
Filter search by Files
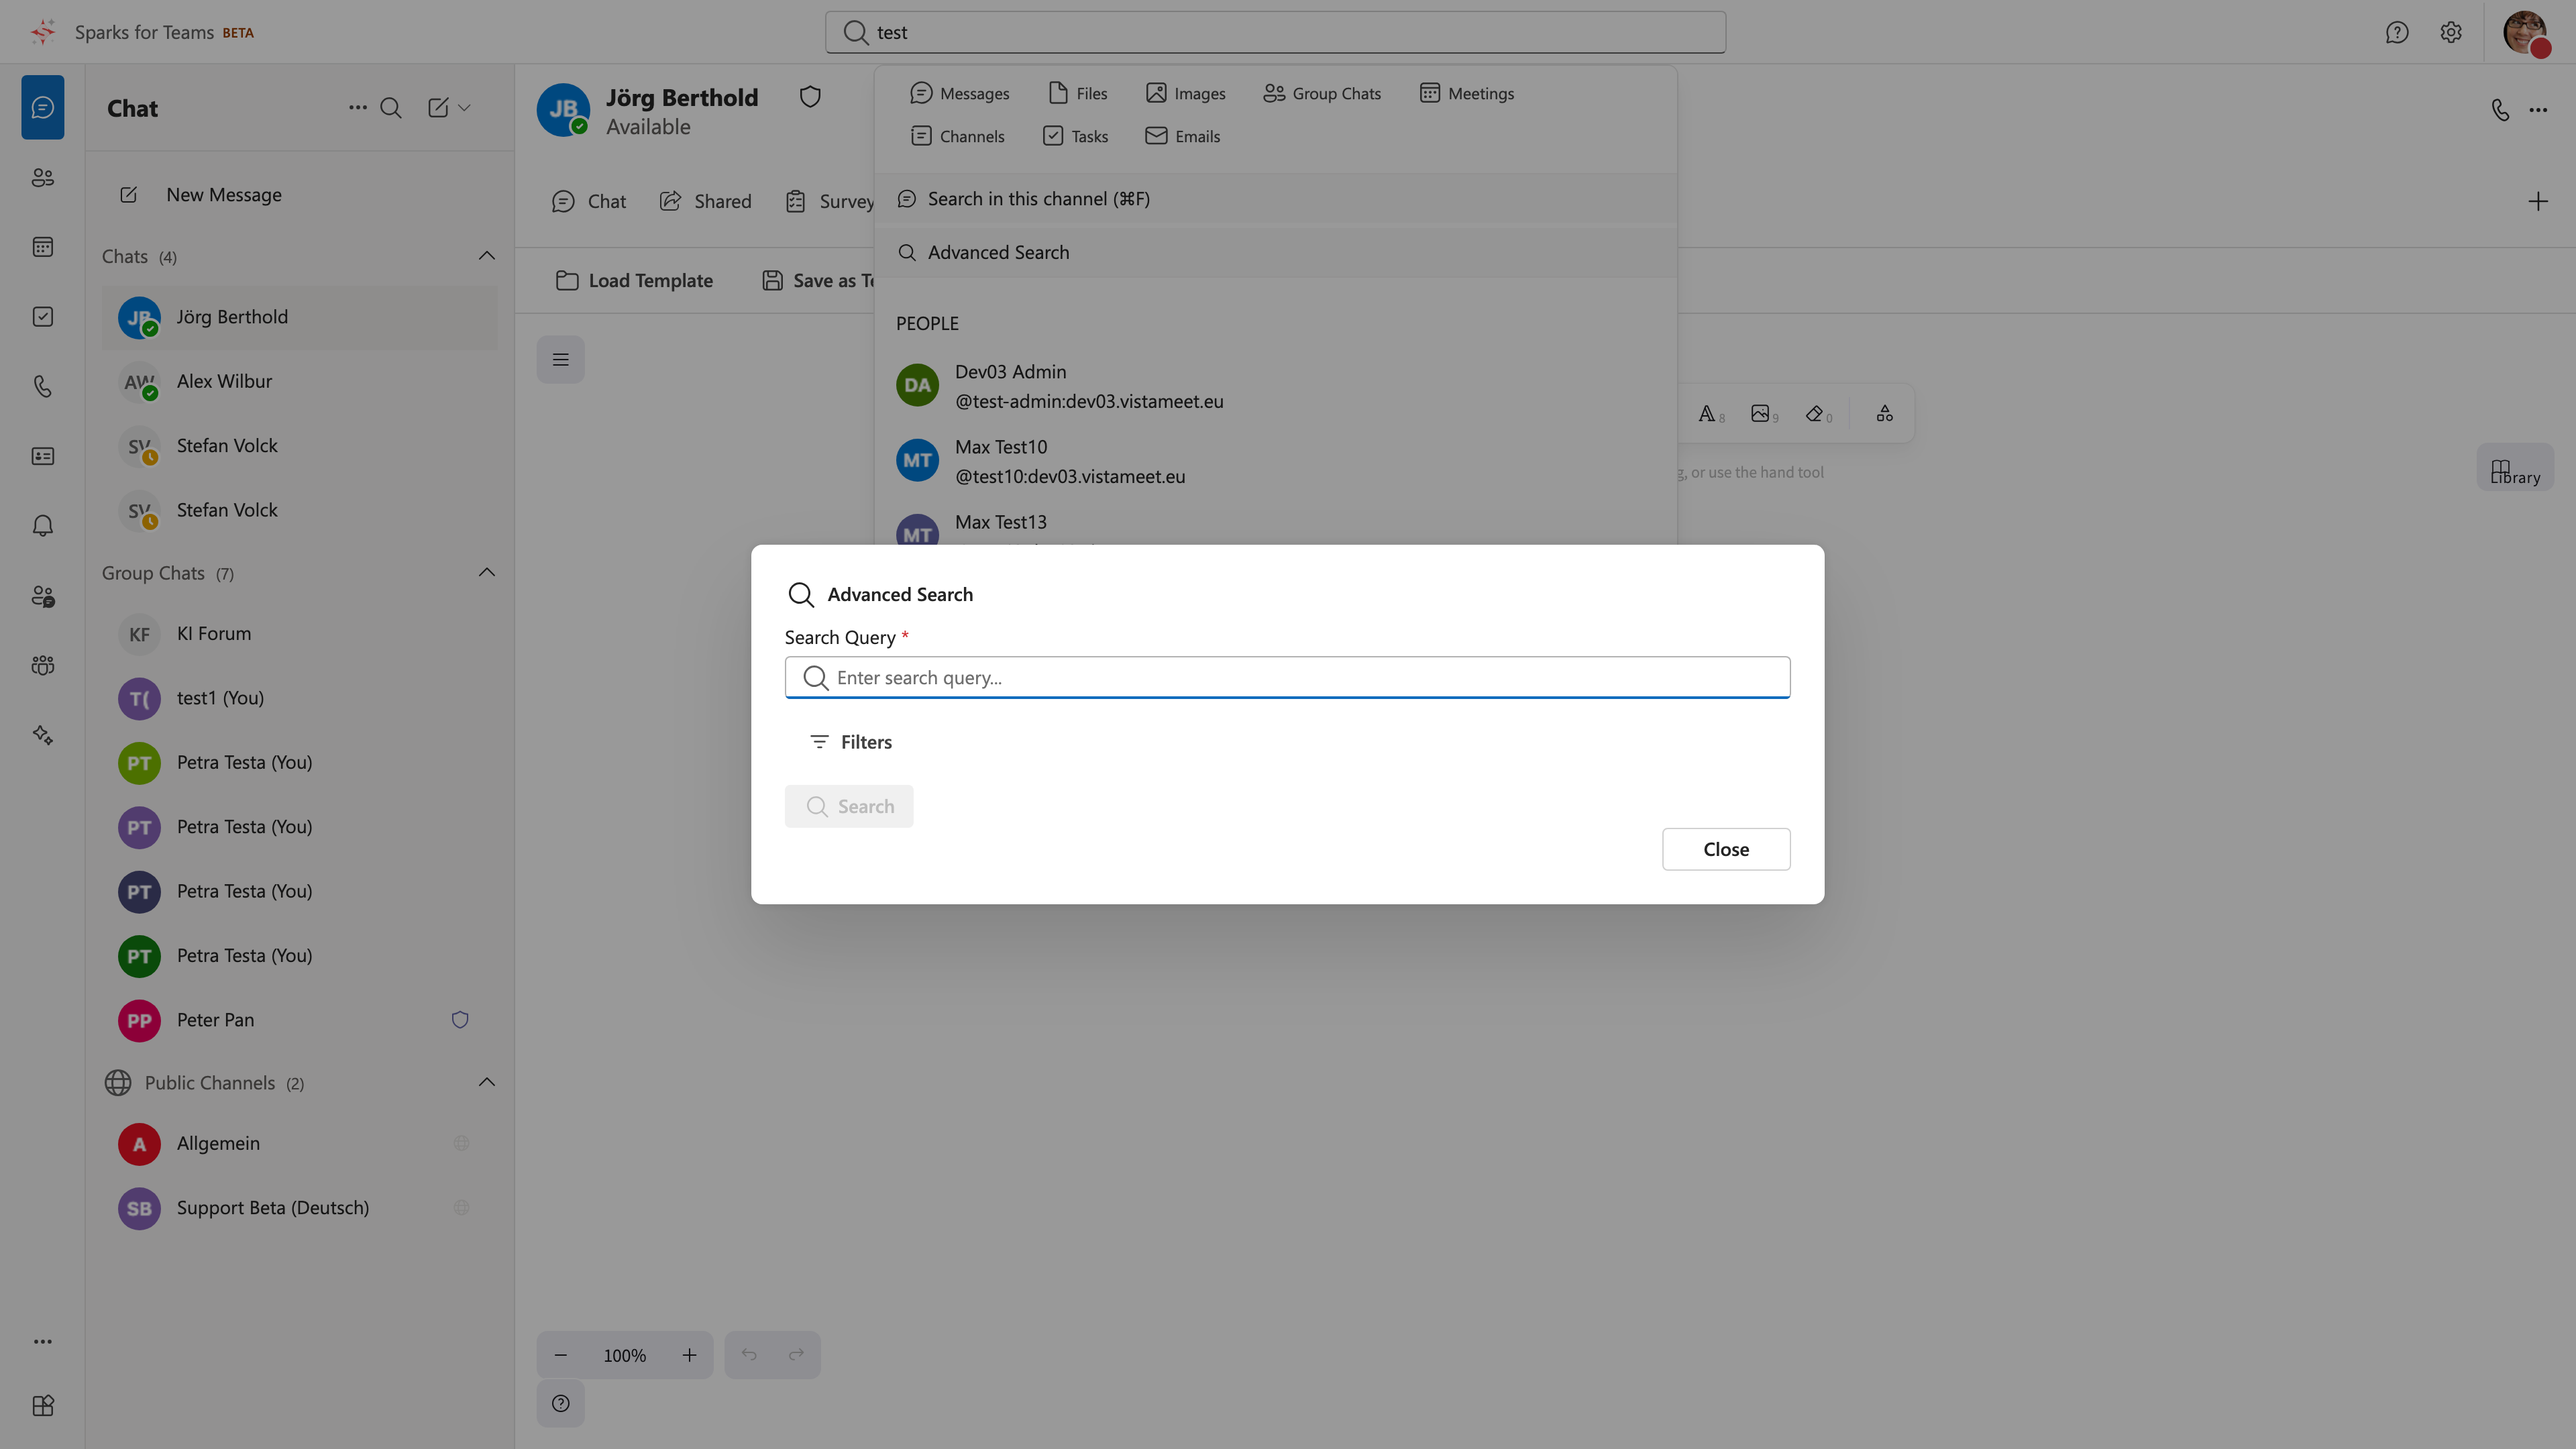click(1077, 93)
